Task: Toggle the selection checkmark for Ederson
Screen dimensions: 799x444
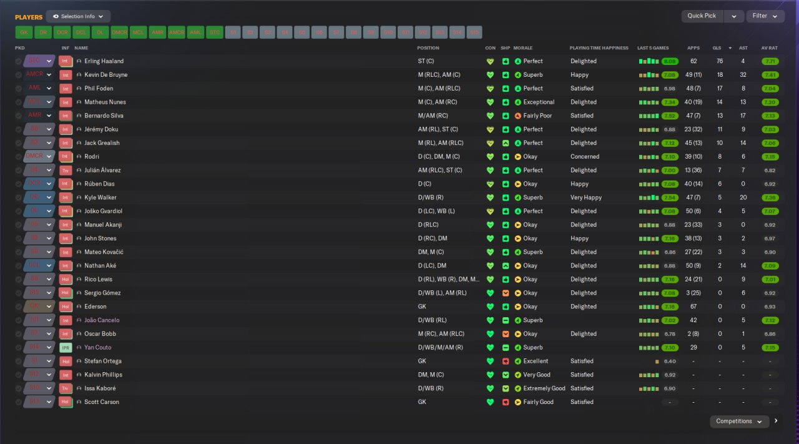Action: pyautogui.click(x=19, y=307)
